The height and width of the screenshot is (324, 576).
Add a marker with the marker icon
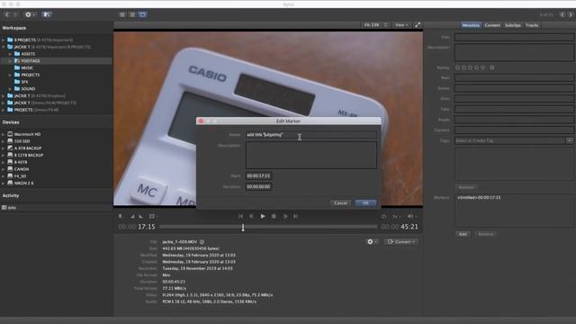[x=121, y=216]
